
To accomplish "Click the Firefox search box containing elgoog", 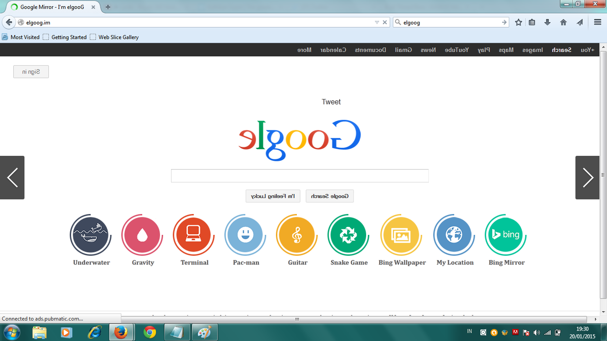I will point(451,22).
